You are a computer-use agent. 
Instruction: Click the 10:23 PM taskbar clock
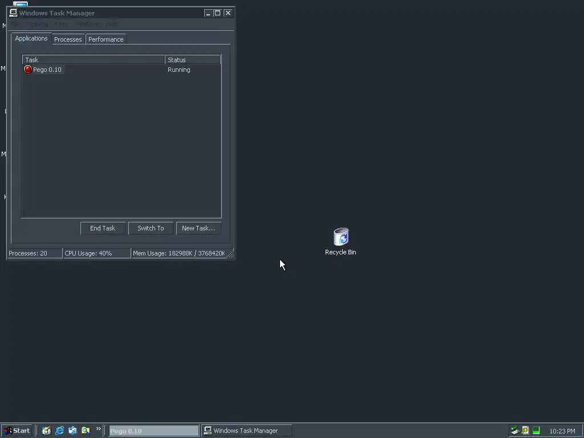[x=562, y=431]
